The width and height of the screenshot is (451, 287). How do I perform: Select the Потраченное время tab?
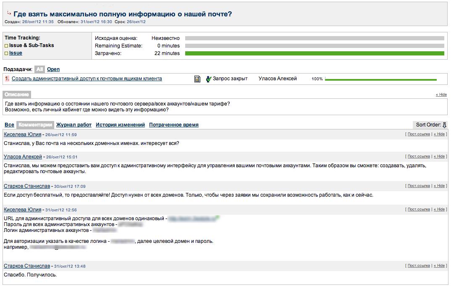pos(174,125)
